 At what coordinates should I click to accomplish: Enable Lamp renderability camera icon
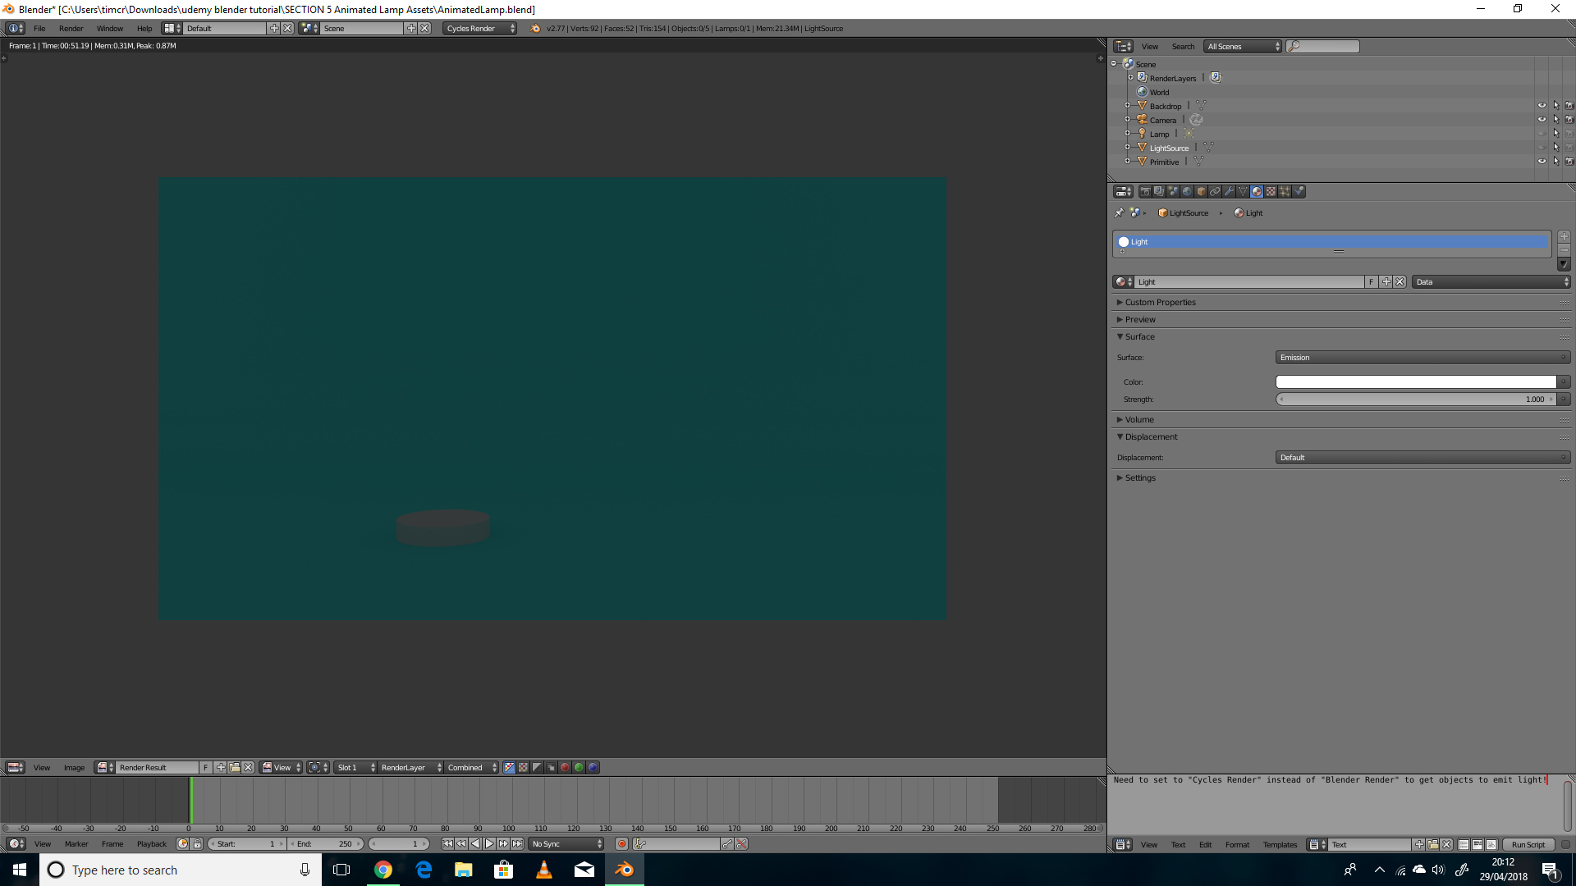1569,133
